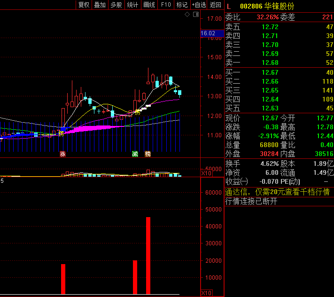The height and width of the screenshot is (297, 334).
Task: Click the yellow 拐 marker near 11.00
Action: pos(61,133)
